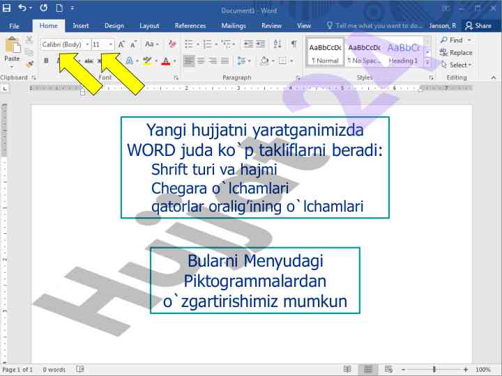Apply Text Effects glowing A icon
Screen dimensions: 502x376
[x=130, y=61]
